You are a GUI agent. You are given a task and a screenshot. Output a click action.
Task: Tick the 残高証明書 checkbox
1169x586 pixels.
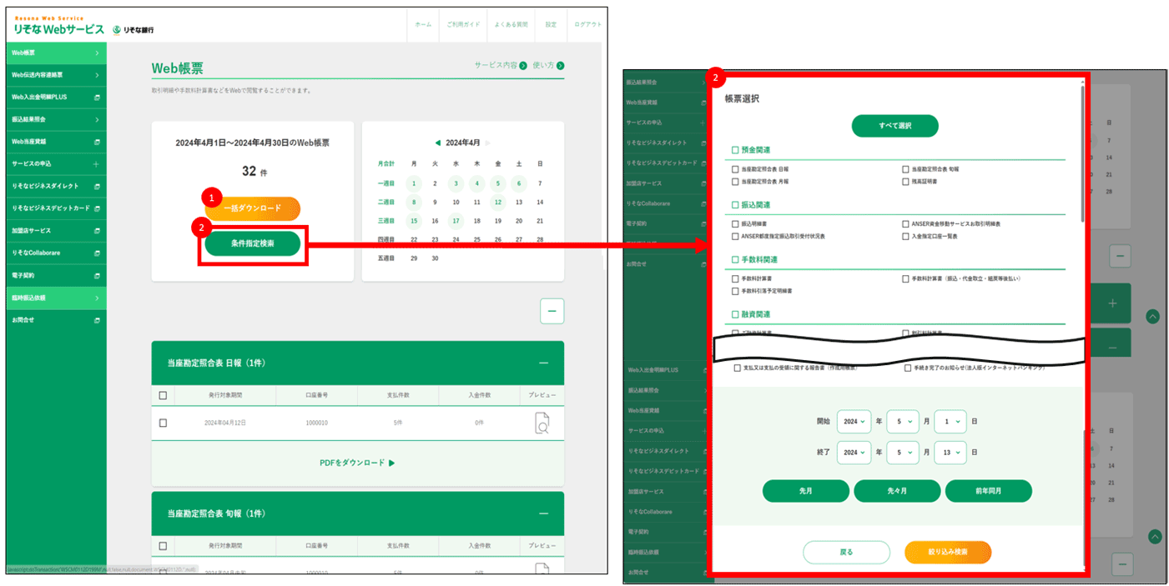pyautogui.click(x=905, y=181)
